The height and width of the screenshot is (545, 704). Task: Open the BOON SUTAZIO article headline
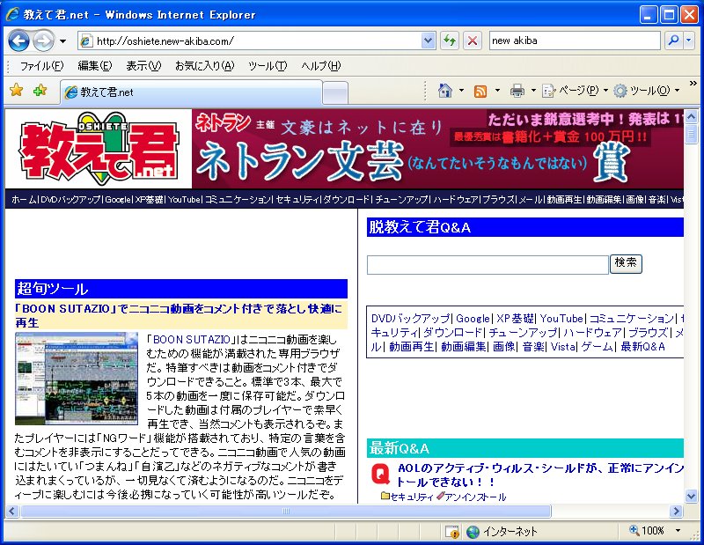click(179, 315)
